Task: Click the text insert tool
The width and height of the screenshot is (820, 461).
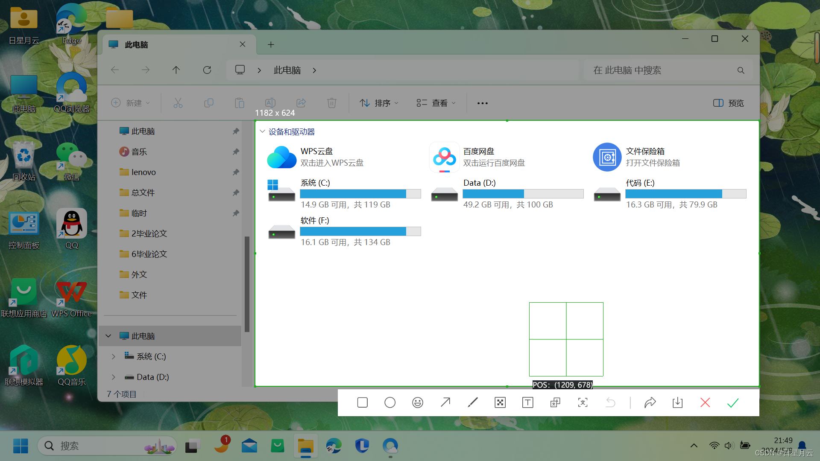Action: 528,403
